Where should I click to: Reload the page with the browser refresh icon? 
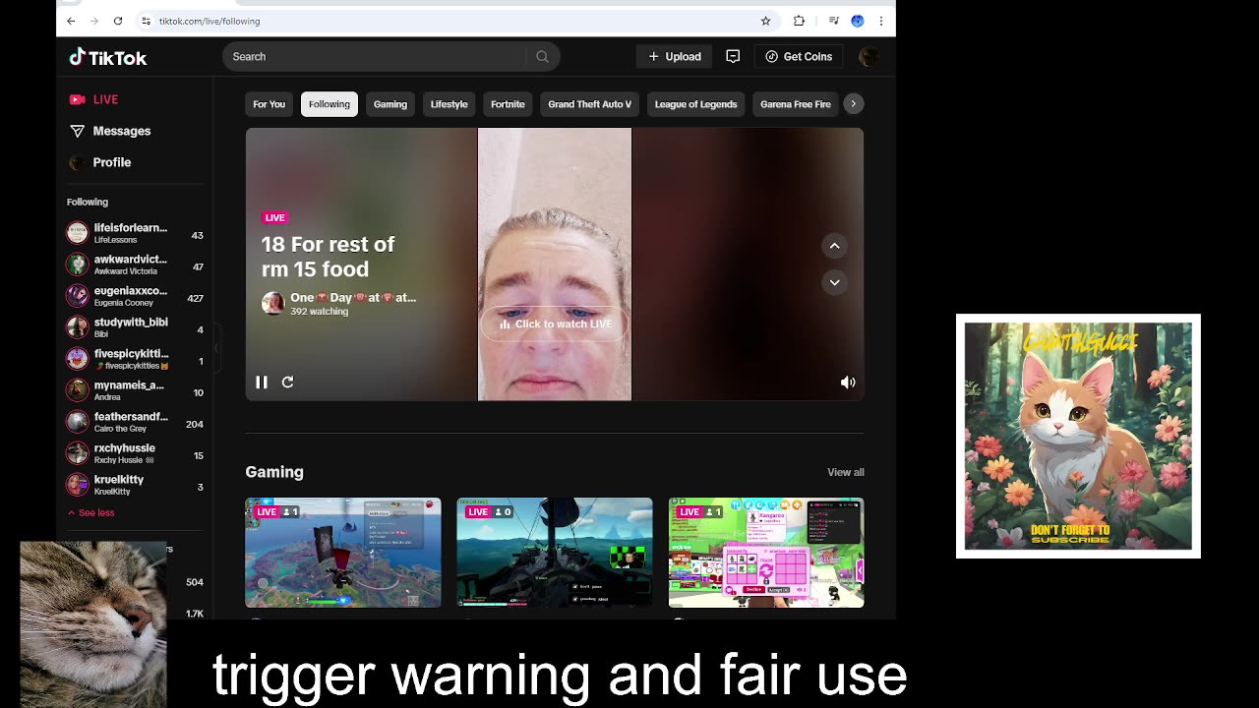click(118, 21)
